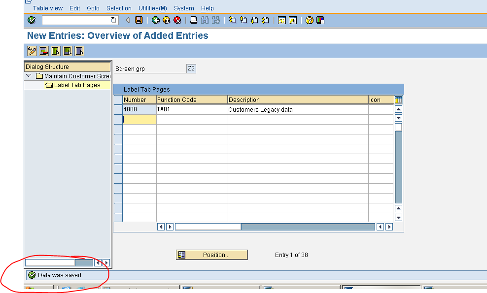Collapse the Maintain Customer Screen tree node
Image resolution: width=487 pixels, height=293 pixels.
pyautogui.click(x=29, y=76)
